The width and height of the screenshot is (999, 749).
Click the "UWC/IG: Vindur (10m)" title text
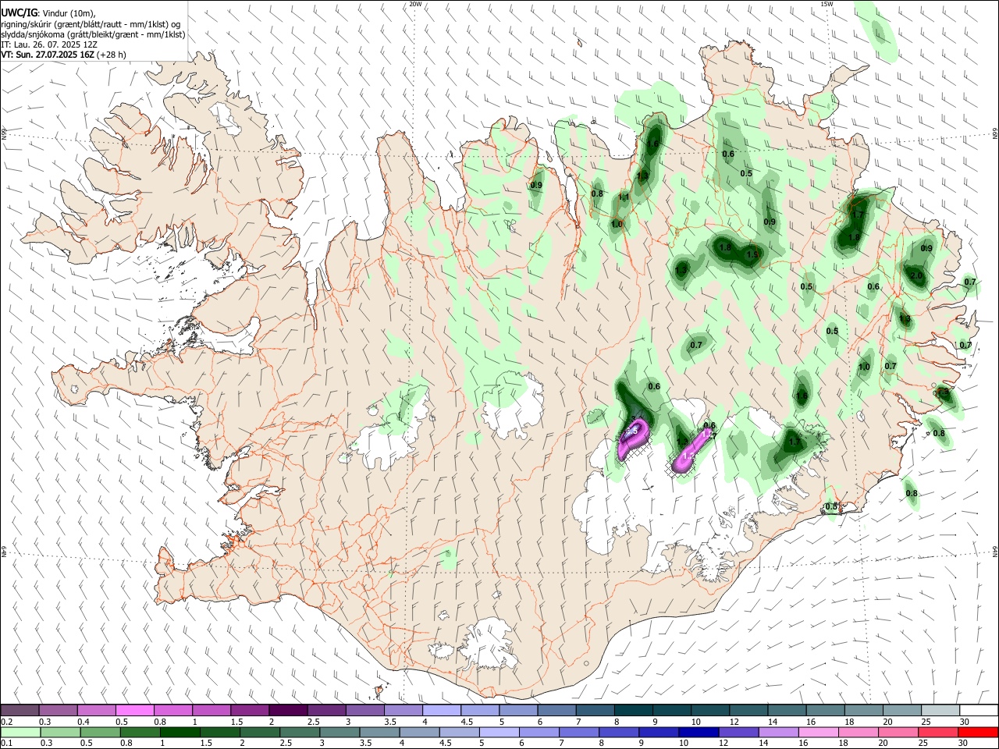(48, 12)
